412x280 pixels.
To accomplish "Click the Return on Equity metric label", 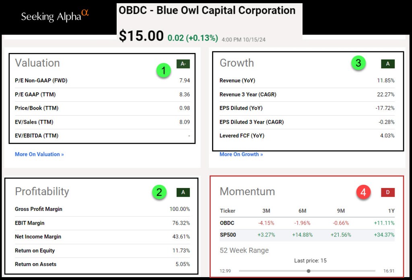I will coord(35,251).
